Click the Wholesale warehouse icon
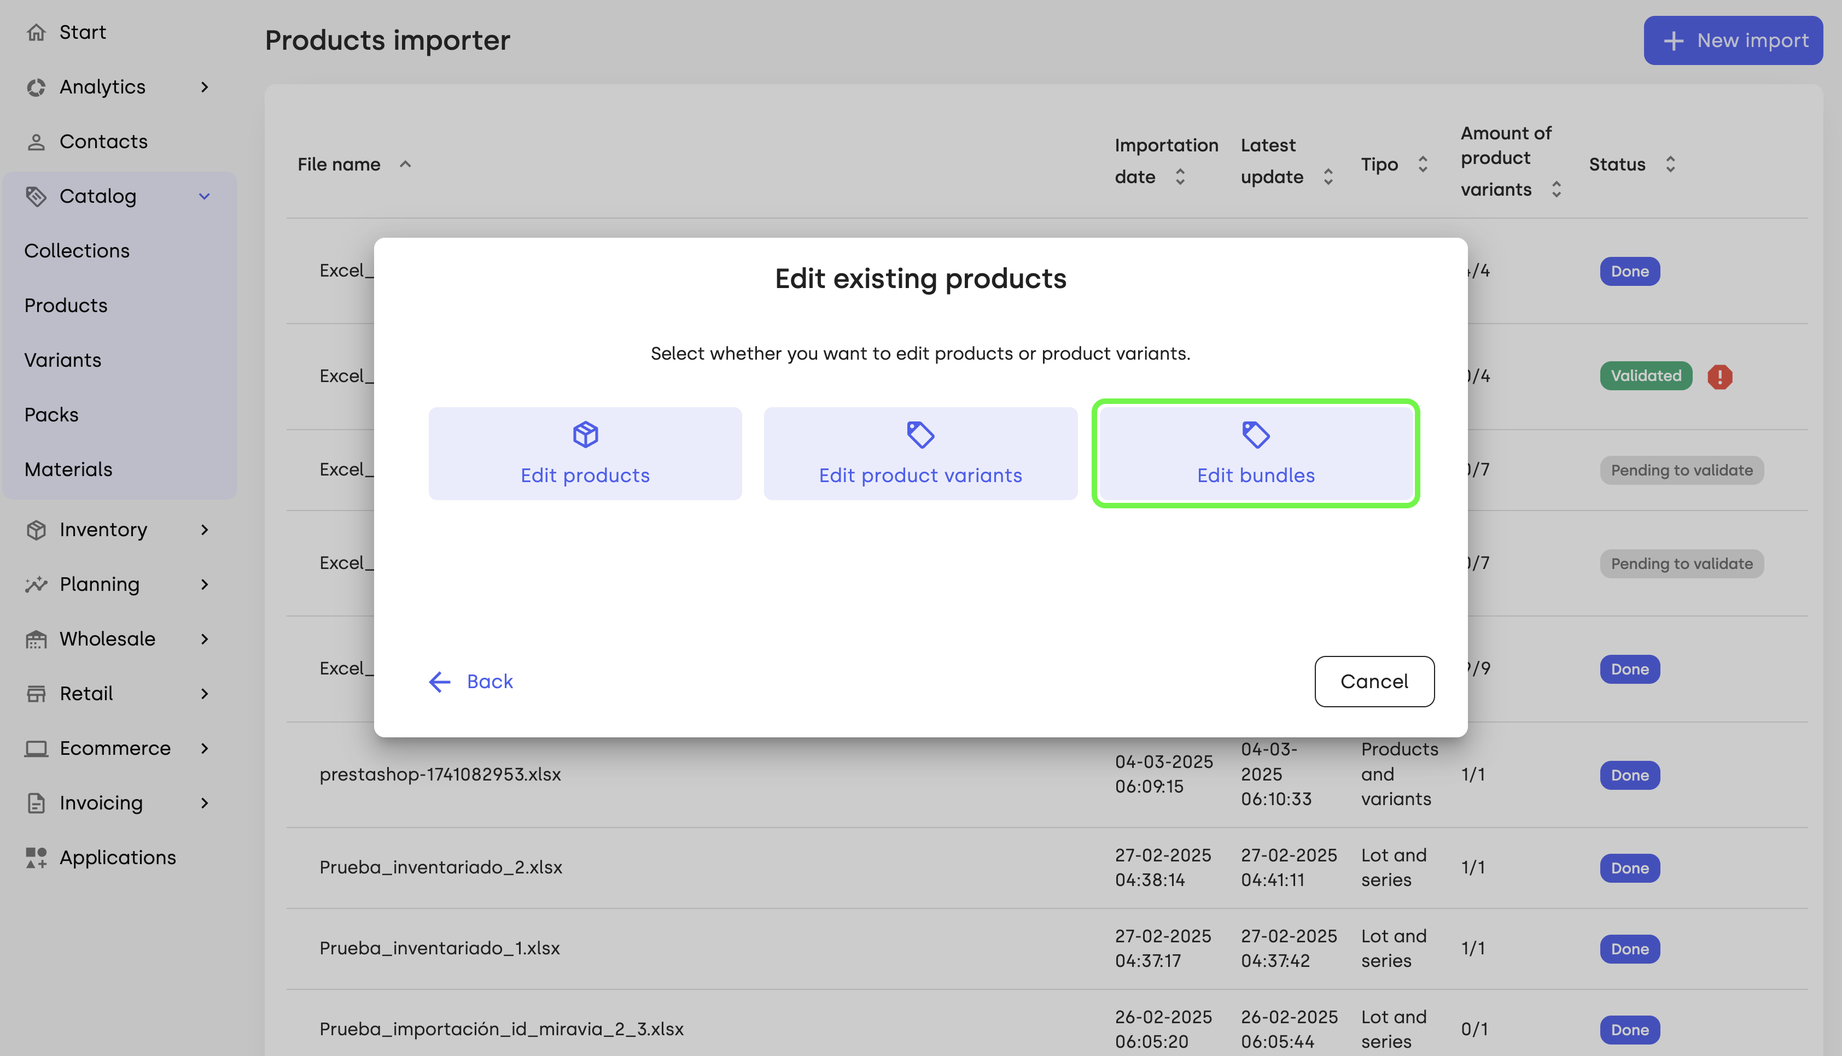 tap(36, 639)
